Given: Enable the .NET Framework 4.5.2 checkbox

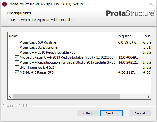Looking at the screenshot, I should [x=17, y=67].
